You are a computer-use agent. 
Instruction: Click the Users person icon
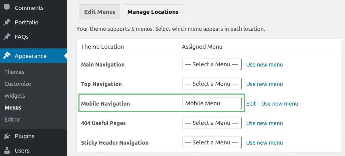click(7, 151)
